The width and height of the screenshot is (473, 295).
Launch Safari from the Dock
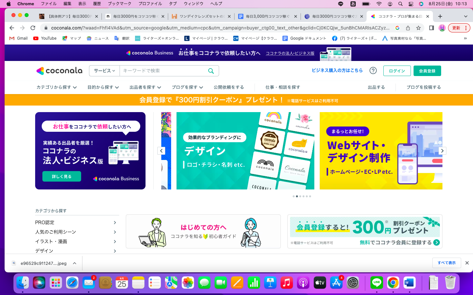72,283
